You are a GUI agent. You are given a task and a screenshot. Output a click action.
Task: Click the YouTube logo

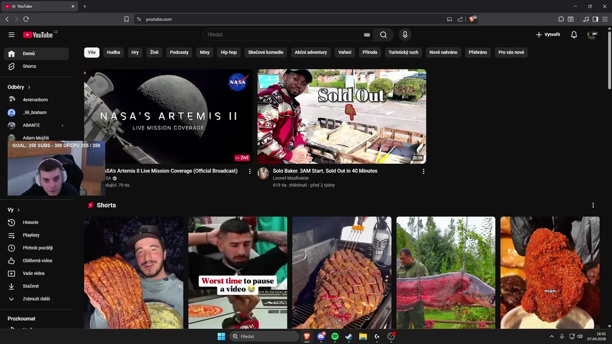(38, 34)
